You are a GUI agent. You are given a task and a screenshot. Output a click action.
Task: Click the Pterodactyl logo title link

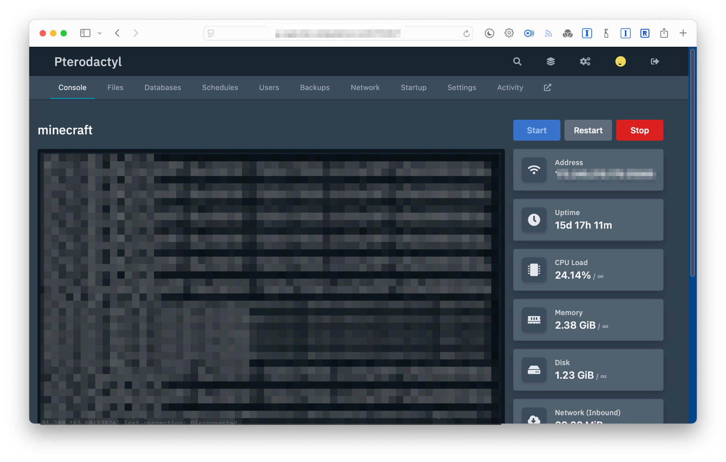(88, 62)
